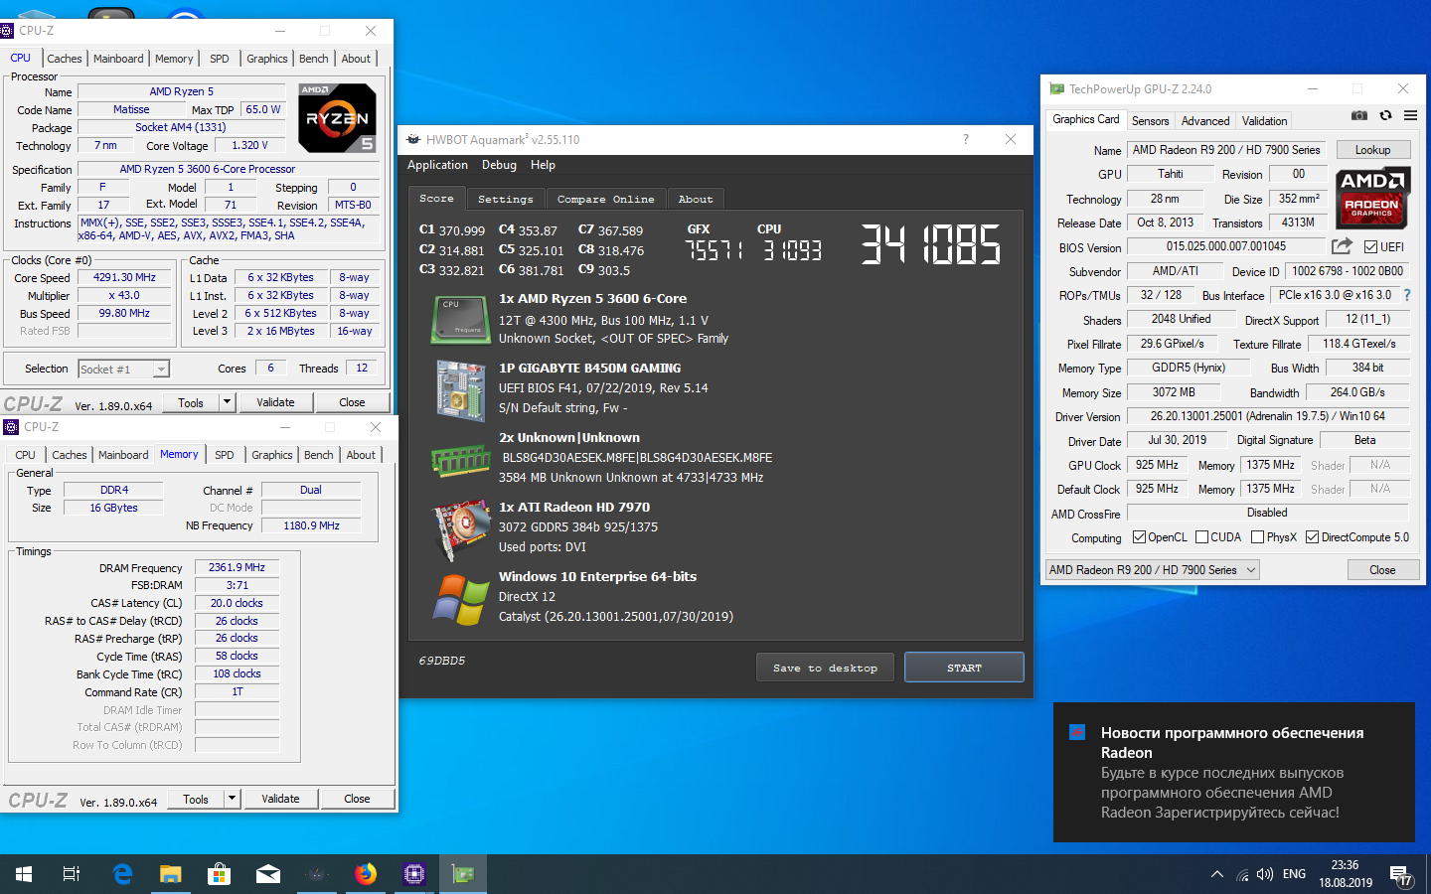Click the ENG language indicator

pyautogui.click(x=1294, y=874)
